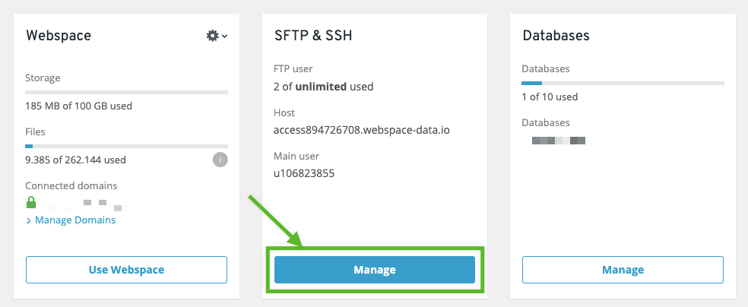Screen dimensions: 748x307
Task: Click the blurred database name entry
Action: pos(558,141)
